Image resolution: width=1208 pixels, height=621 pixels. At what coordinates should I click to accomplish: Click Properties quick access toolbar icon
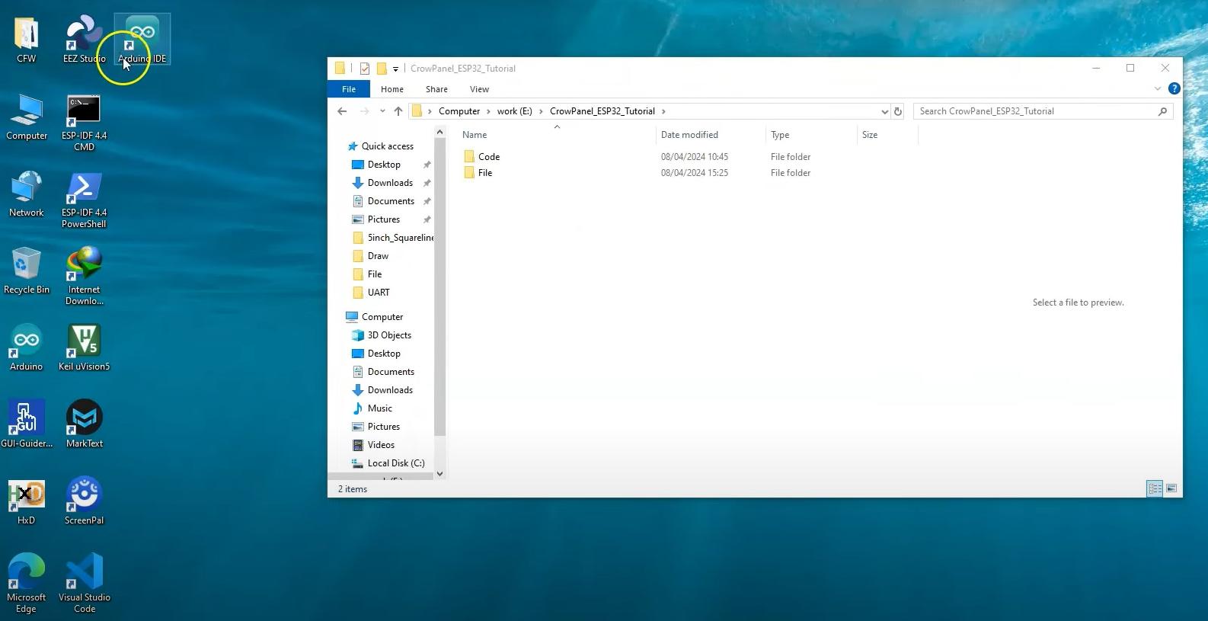click(365, 69)
